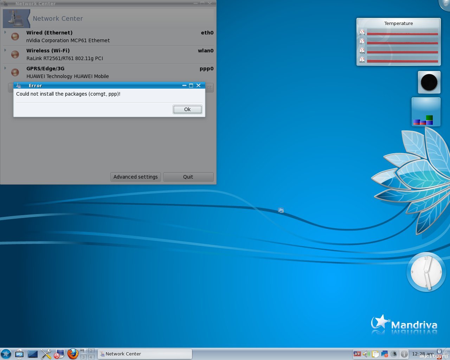Open Advanced settings in Network Center
This screenshot has height=360, width=450.
pos(136,177)
